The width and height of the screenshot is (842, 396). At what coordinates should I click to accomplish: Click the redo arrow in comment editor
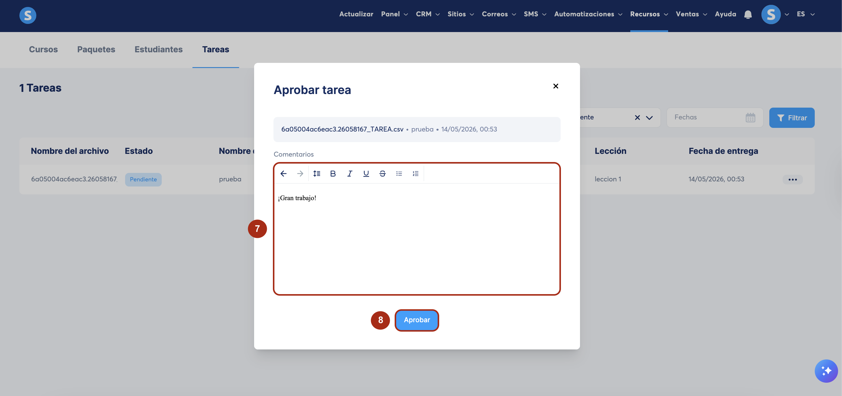click(x=300, y=174)
